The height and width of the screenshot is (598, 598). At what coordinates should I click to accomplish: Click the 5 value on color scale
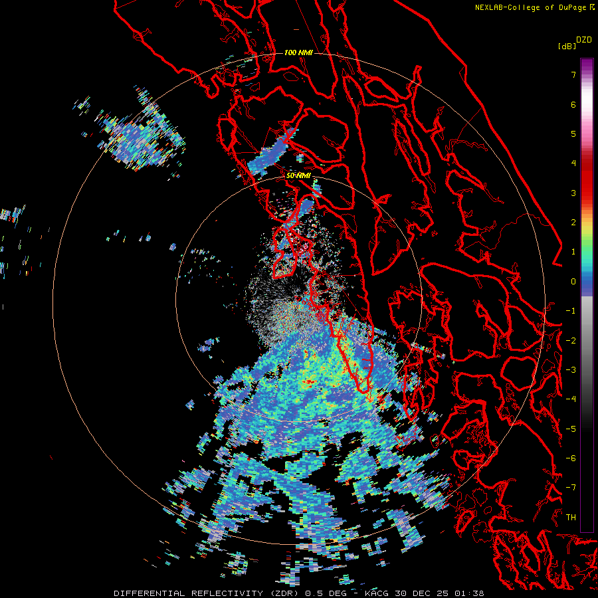pos(573,134)
